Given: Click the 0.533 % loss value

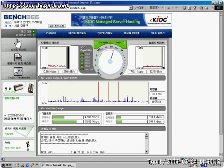Looking at the screenshot, I should click(157, 102).
